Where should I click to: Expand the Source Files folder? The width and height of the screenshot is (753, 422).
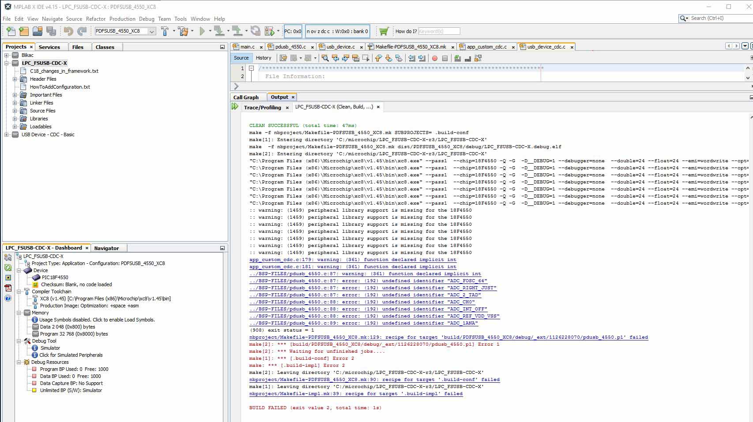(x=15, y=111)
